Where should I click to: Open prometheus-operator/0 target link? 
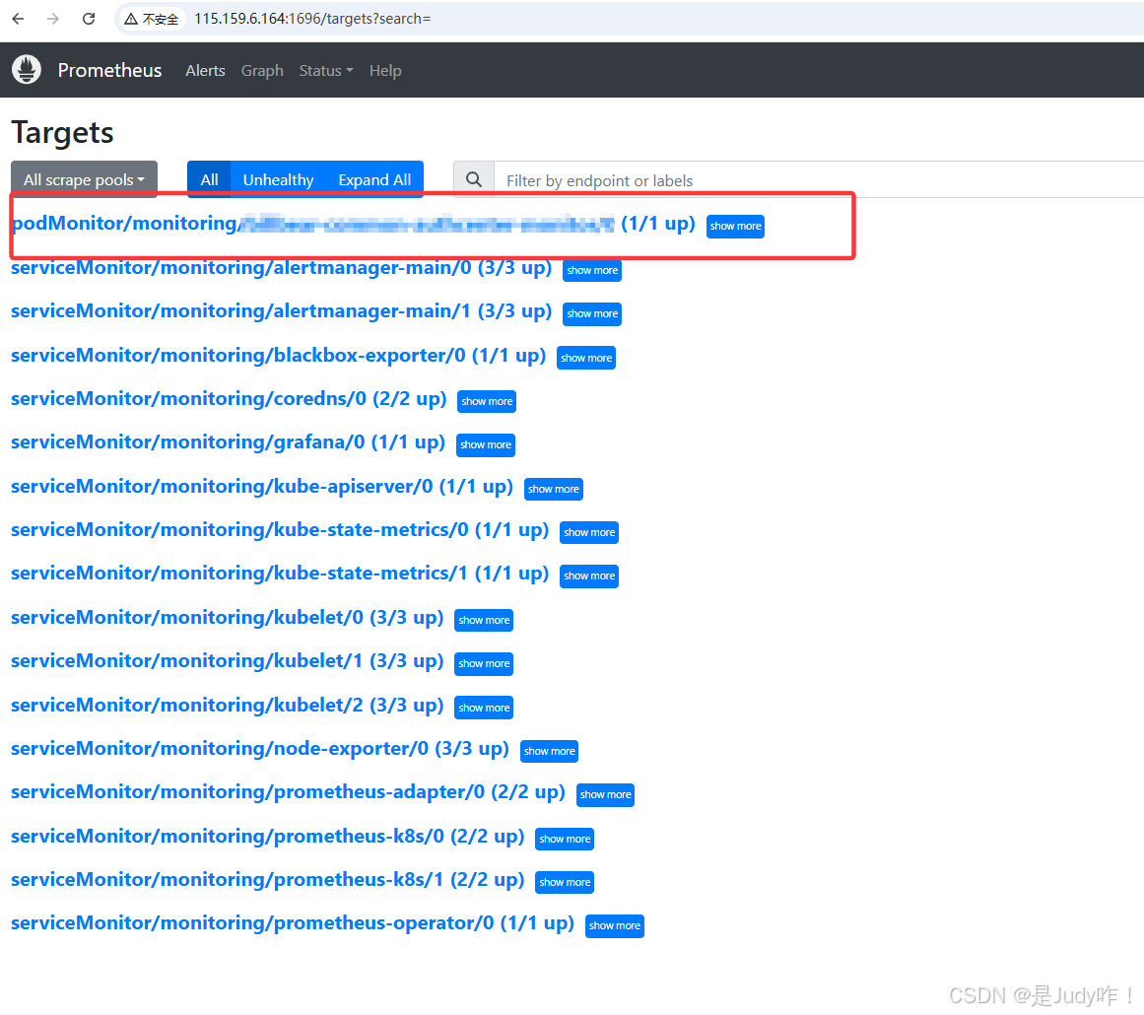pyautogui.click(x=293, y=923)
